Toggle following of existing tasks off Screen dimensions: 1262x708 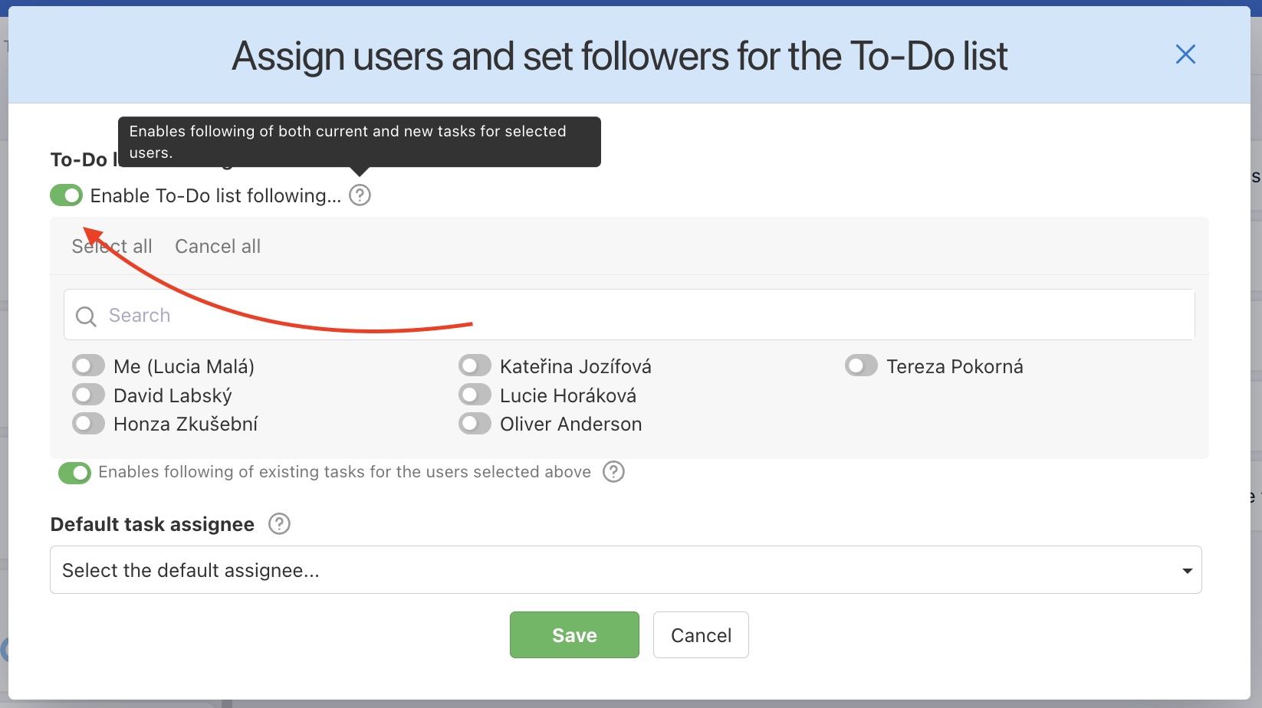[74, 473]
